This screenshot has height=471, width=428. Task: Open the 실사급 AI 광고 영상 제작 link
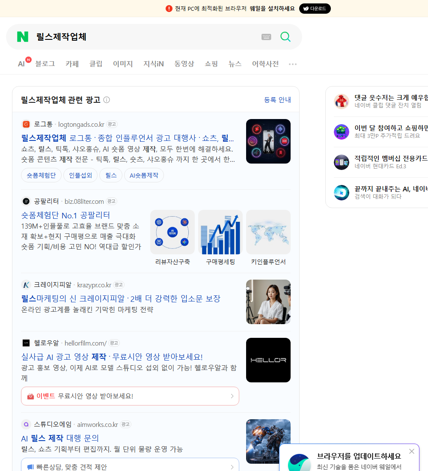click(x=112, y=357)
